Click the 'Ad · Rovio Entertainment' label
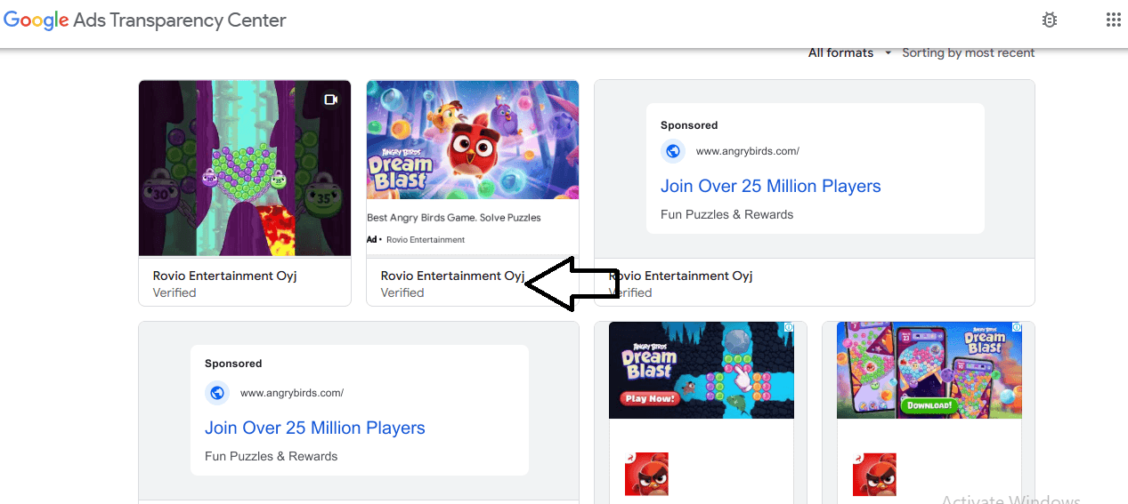Viewport: 1128px width, 504px height. point(416,240)
